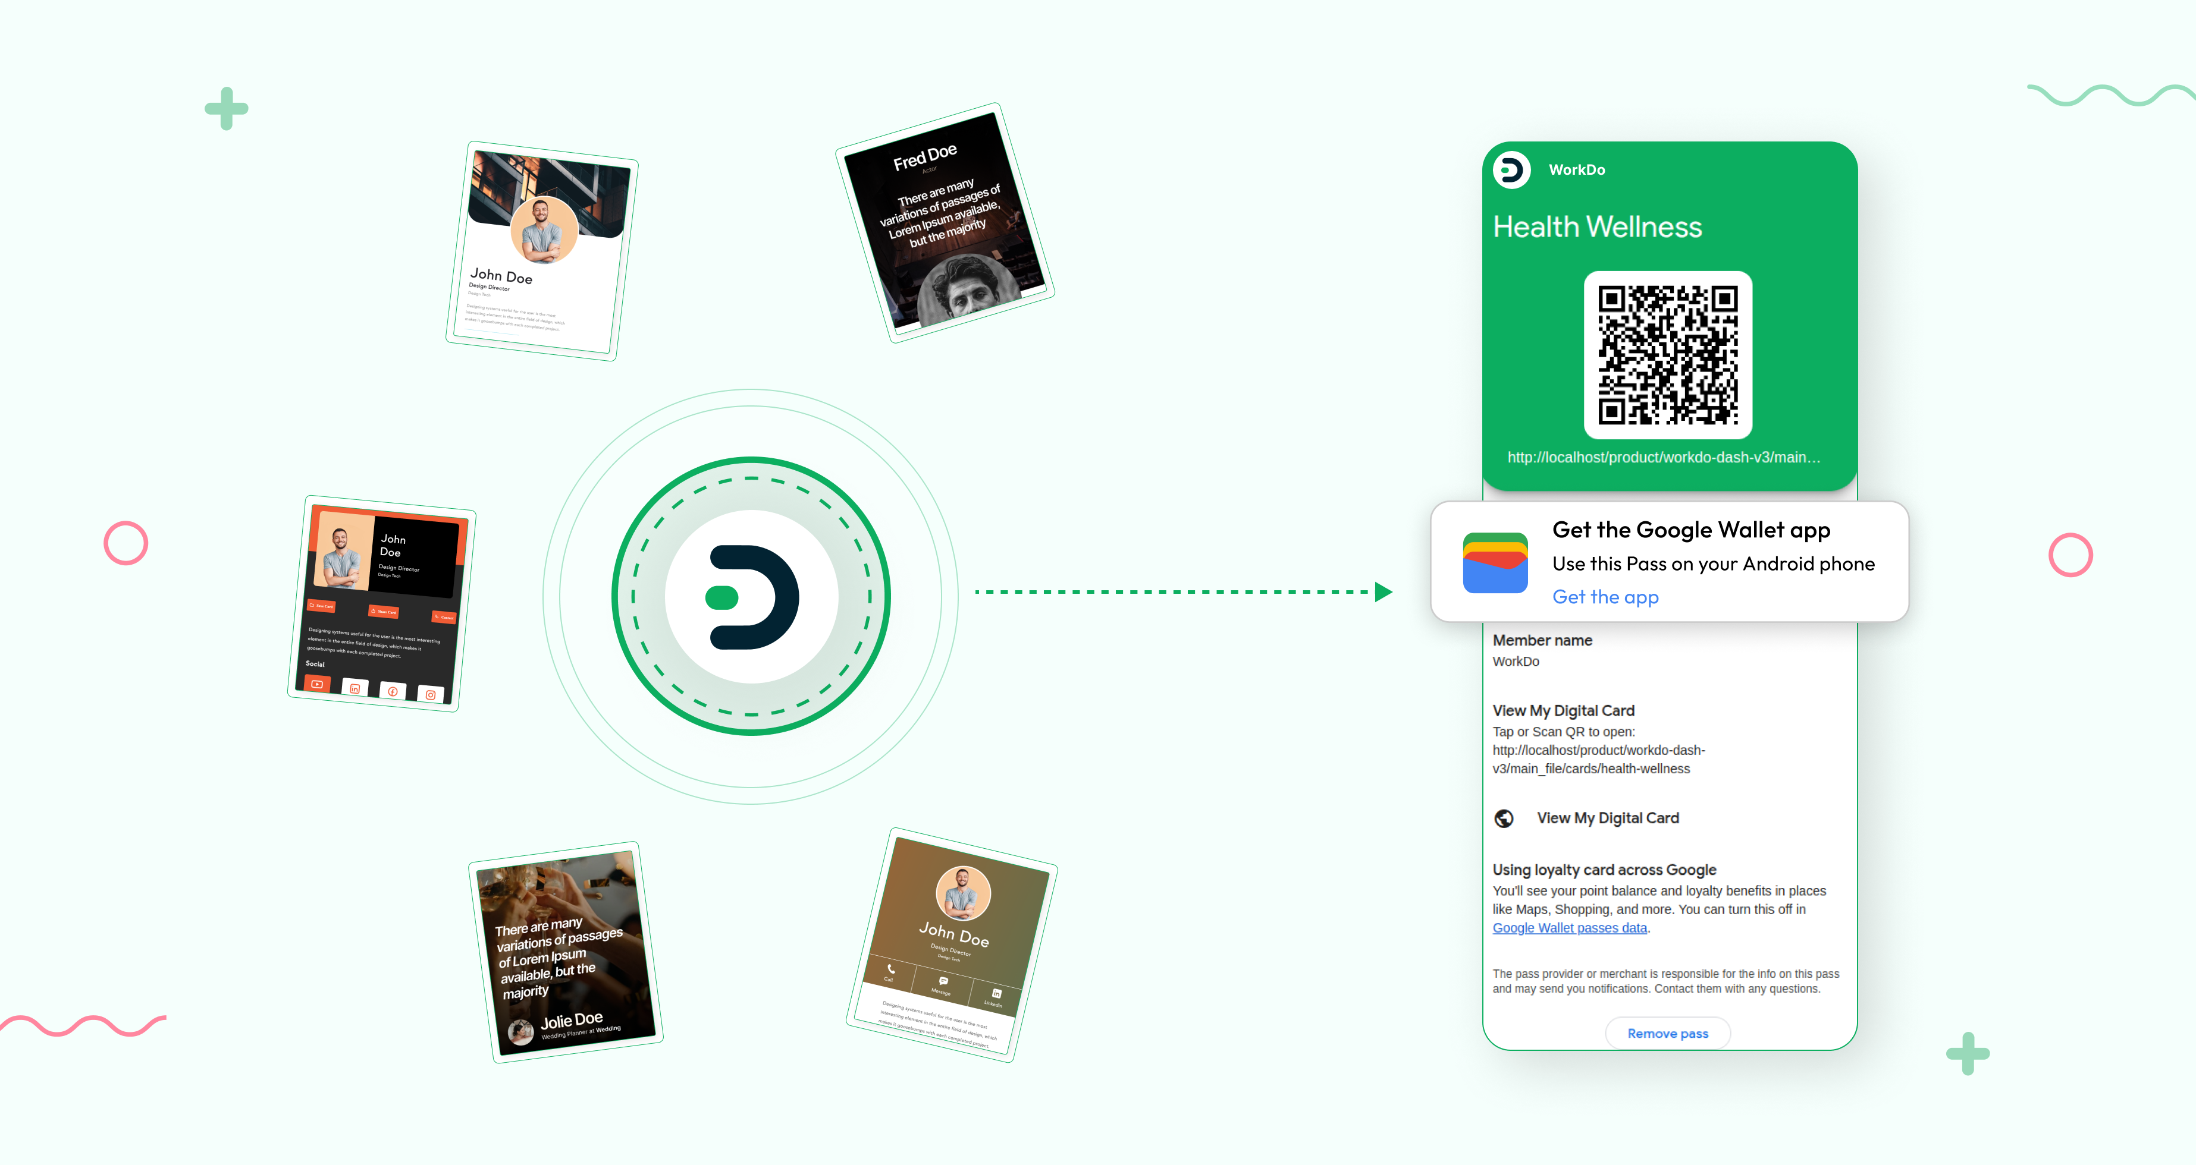2196x1165 pixels.
Task: Click the Remove pass button
Action: click(x=1667, y=1033)
